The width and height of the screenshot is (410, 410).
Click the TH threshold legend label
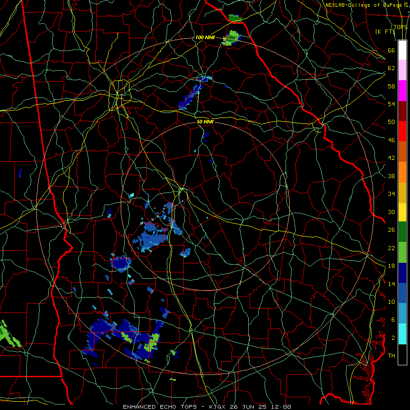coord(391,356)
